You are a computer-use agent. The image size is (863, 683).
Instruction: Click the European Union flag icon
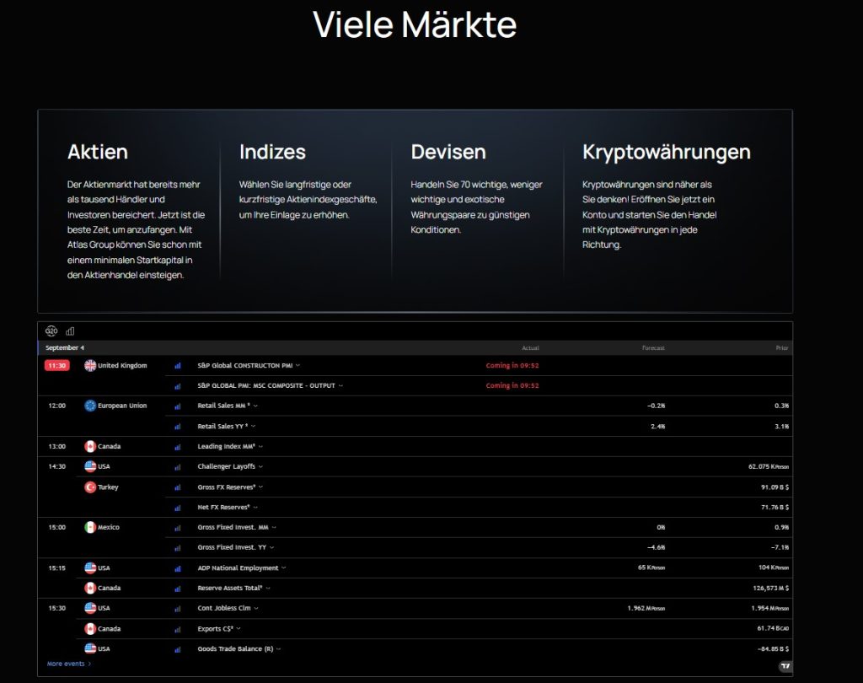90,406
